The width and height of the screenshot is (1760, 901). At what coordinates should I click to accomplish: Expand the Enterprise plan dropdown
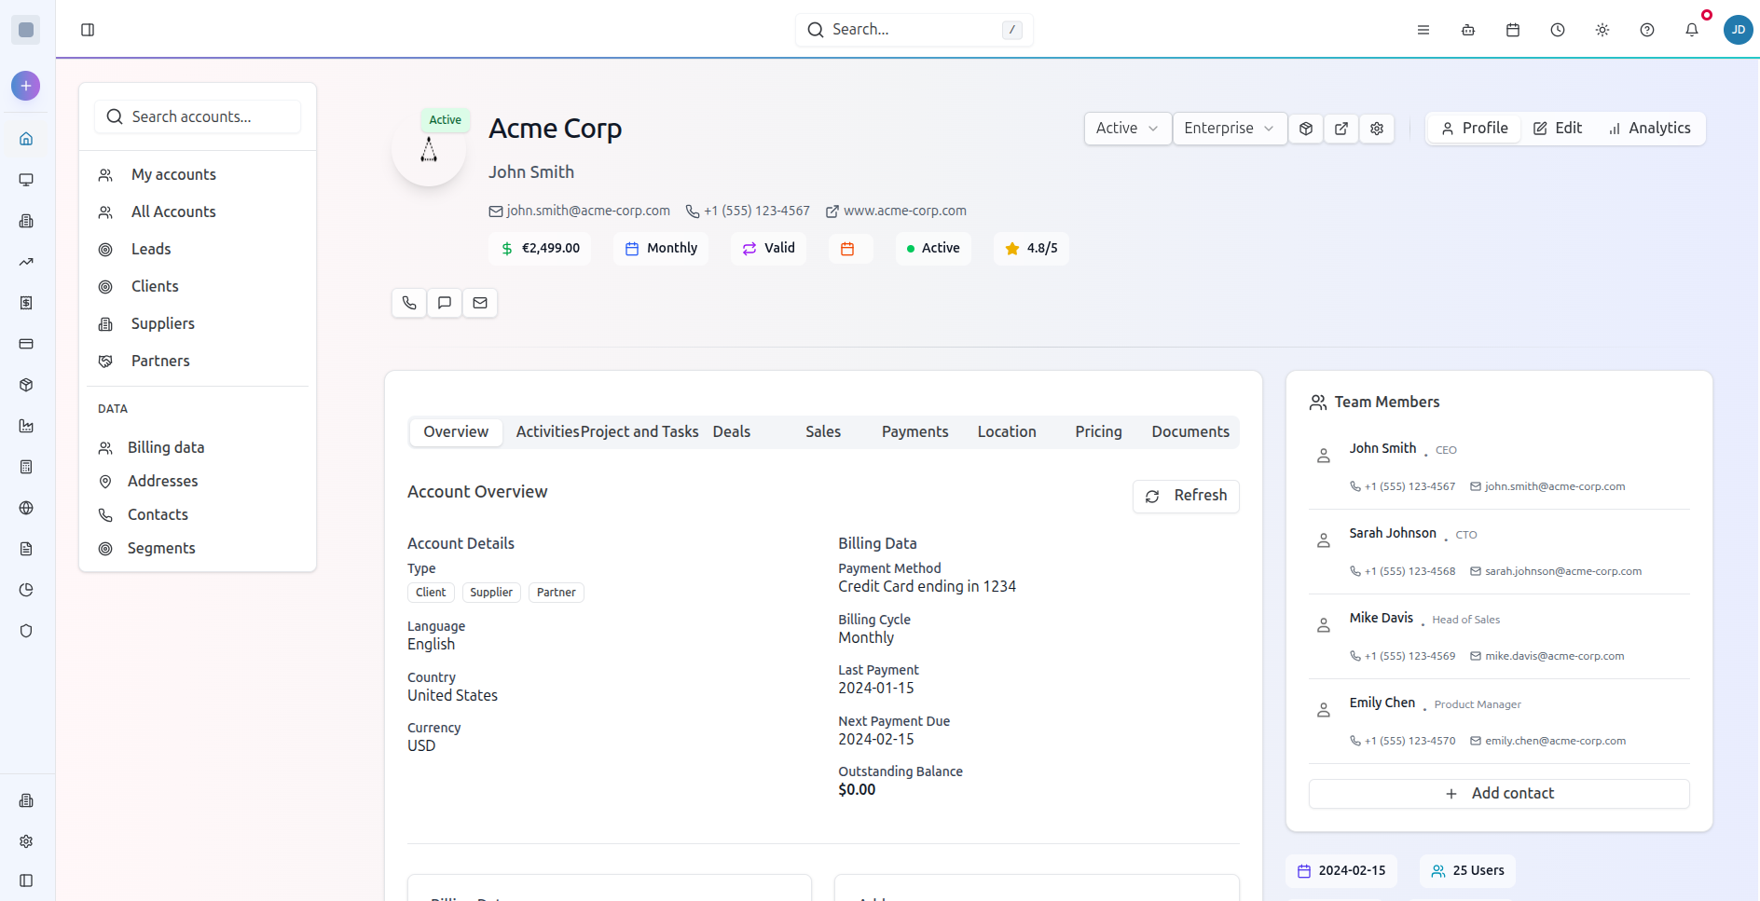1229,129
